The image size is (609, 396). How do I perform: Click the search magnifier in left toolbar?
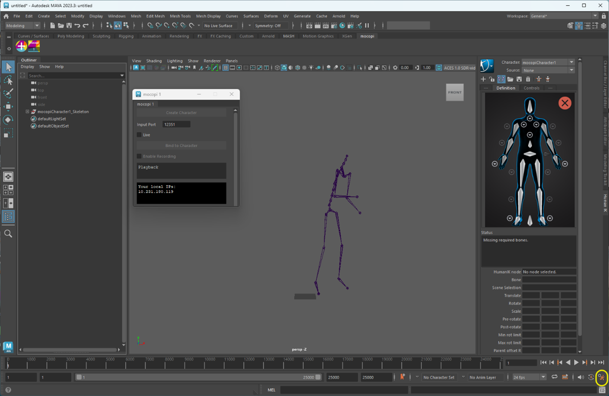(x=8, y=234)
